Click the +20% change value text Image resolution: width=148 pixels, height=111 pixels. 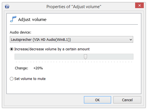[x=38, y=68]
